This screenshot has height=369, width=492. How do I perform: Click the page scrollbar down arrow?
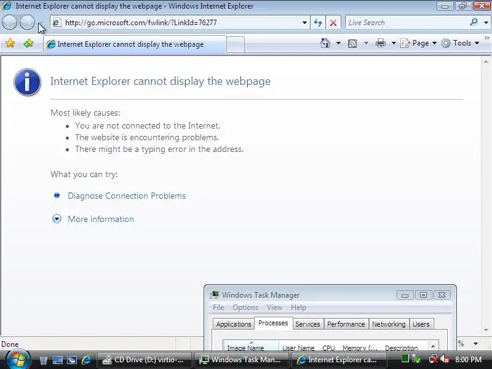tap(486, 330)
